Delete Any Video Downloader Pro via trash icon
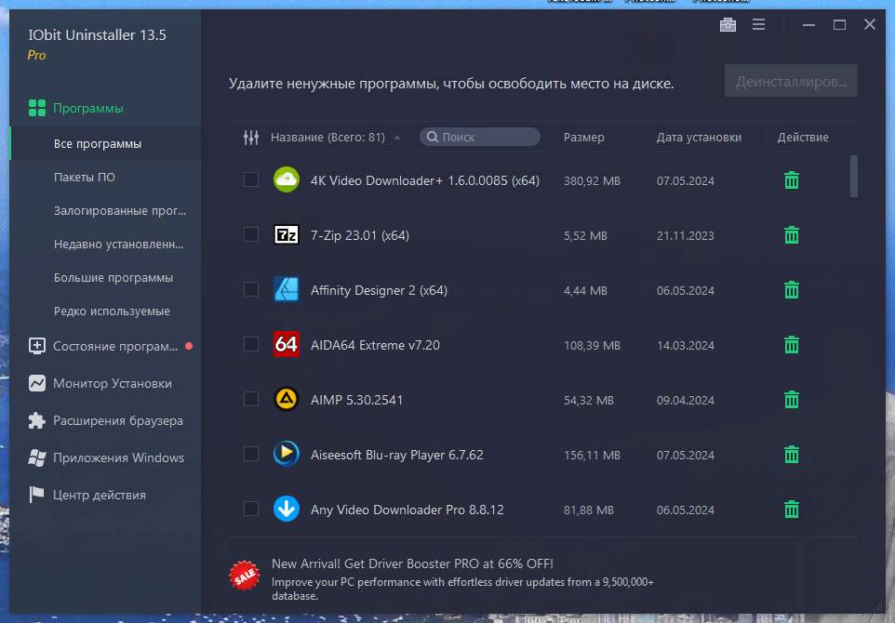This screenshot has height=623, width=895. click(x=791, y=509)
